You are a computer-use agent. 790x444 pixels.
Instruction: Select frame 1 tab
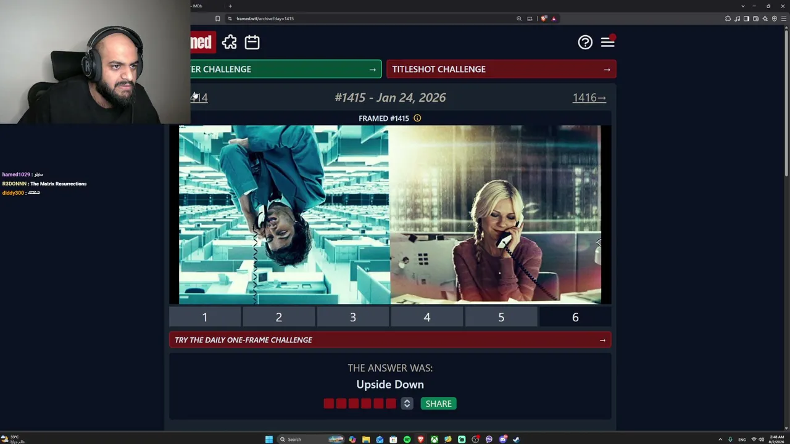205,317
